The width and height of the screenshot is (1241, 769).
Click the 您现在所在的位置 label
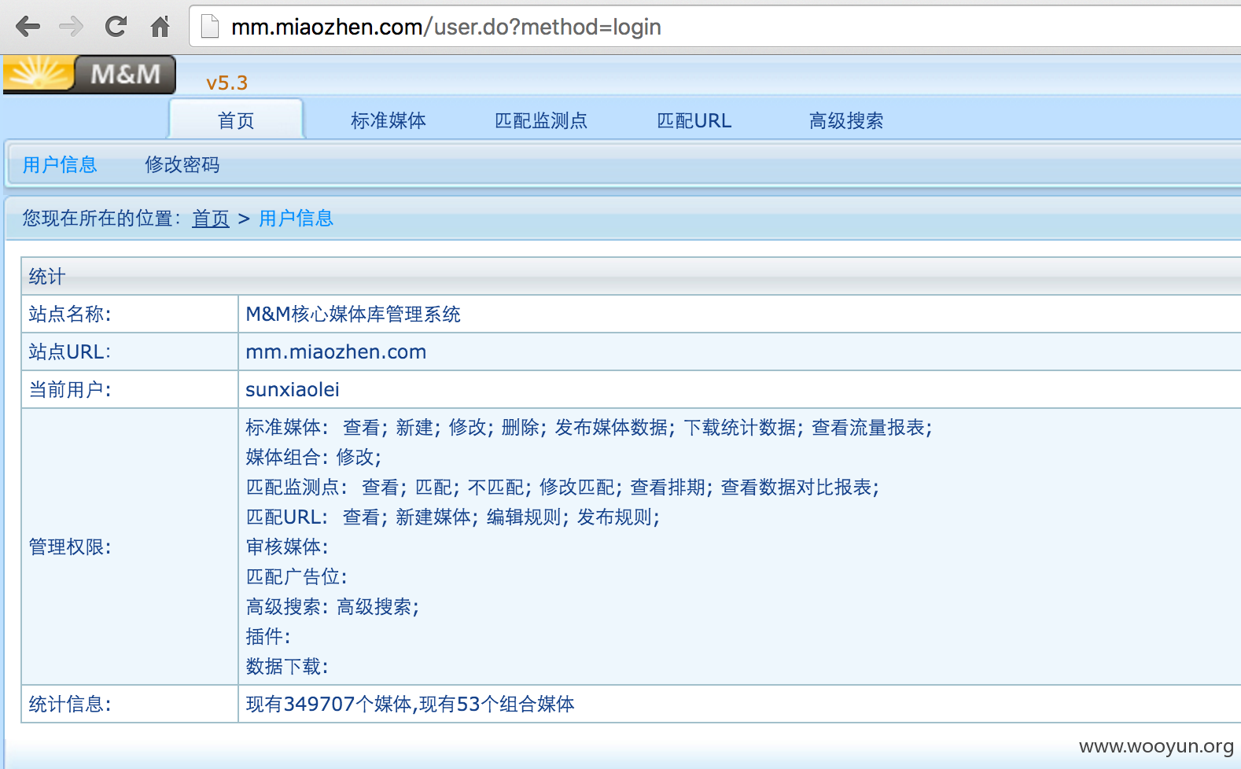tap(102, 219)
